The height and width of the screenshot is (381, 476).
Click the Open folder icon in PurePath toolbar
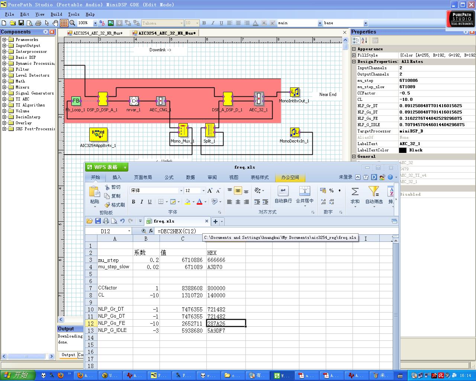click(x=13, y=23)
